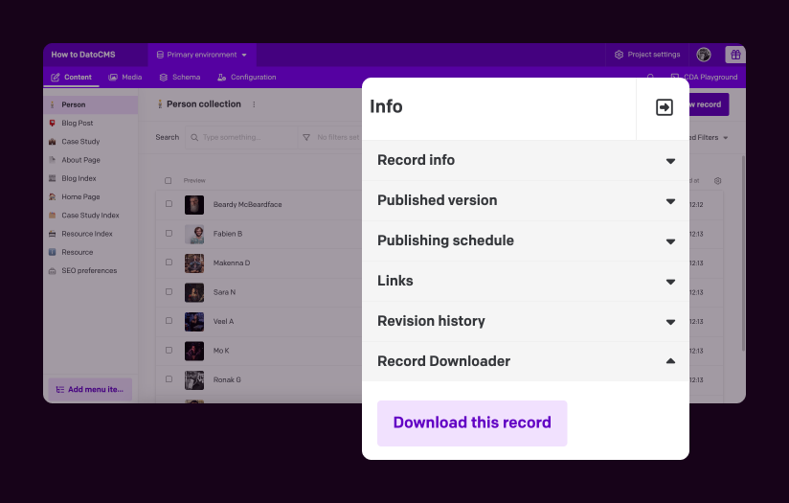This screenshot has height=503, width=789.
Task: Select Blog Post in the sidebar
Action: tap(91, 123)
